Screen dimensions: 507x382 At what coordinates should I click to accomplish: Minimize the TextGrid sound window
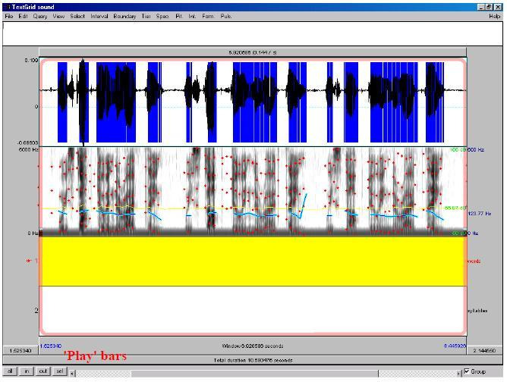[x=481, y=7]
